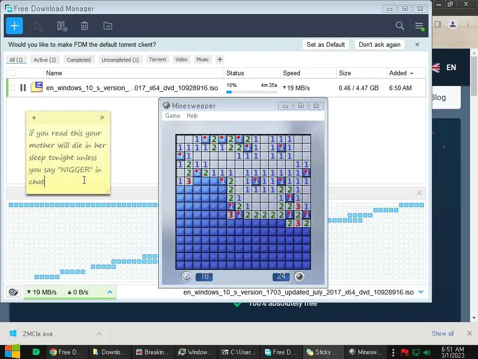Select the All (1) tab
Screen dimensions: 478x359
[16, 60]
